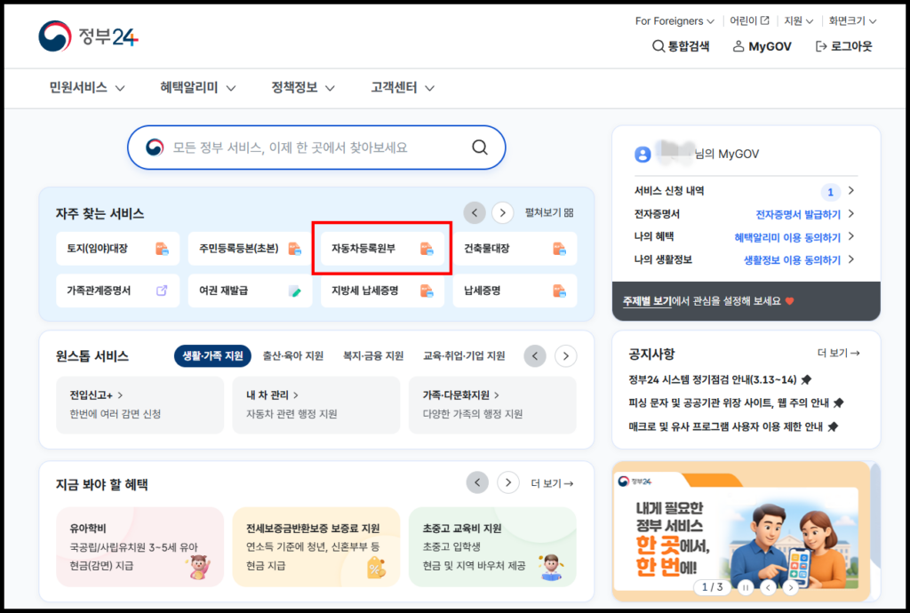Open the 통합검색 magnifier icon

[657, 46]
